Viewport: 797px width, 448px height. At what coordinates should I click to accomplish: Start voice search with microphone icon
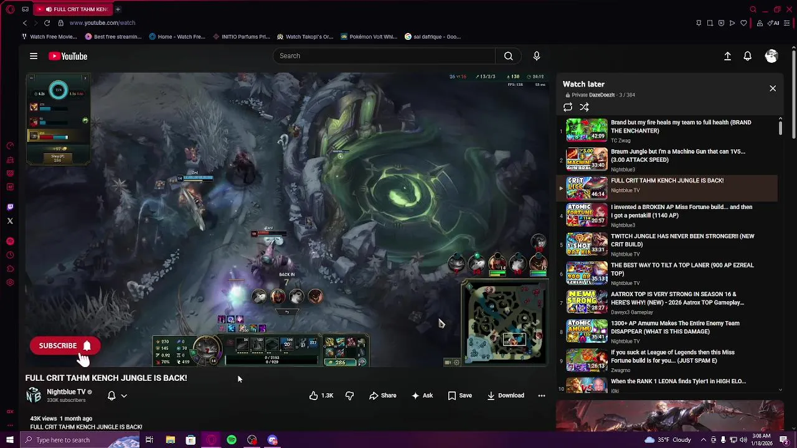point(537,56)
